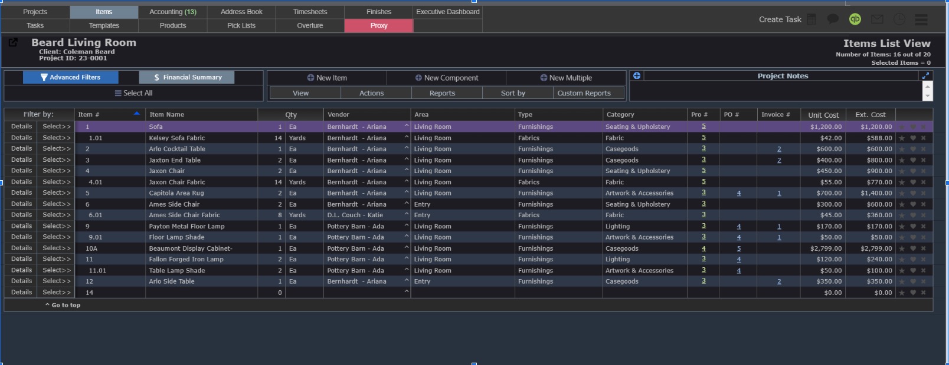Create a New Item
The height and width of the screenshot is (365, 949).
point(327,78)
